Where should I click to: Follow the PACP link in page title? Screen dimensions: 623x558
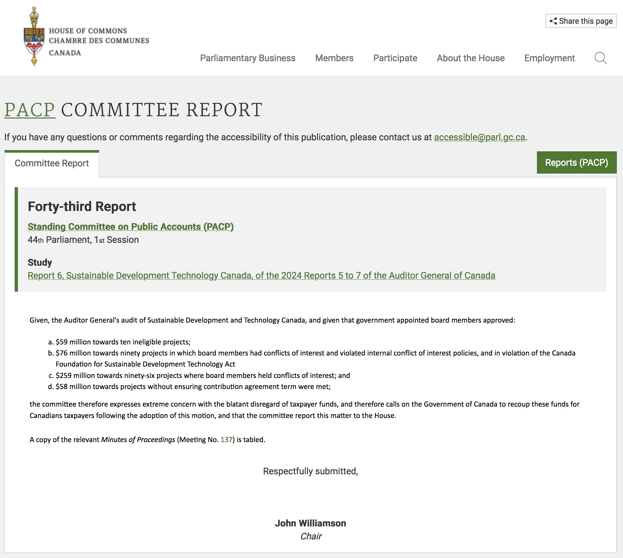[30, 110]
